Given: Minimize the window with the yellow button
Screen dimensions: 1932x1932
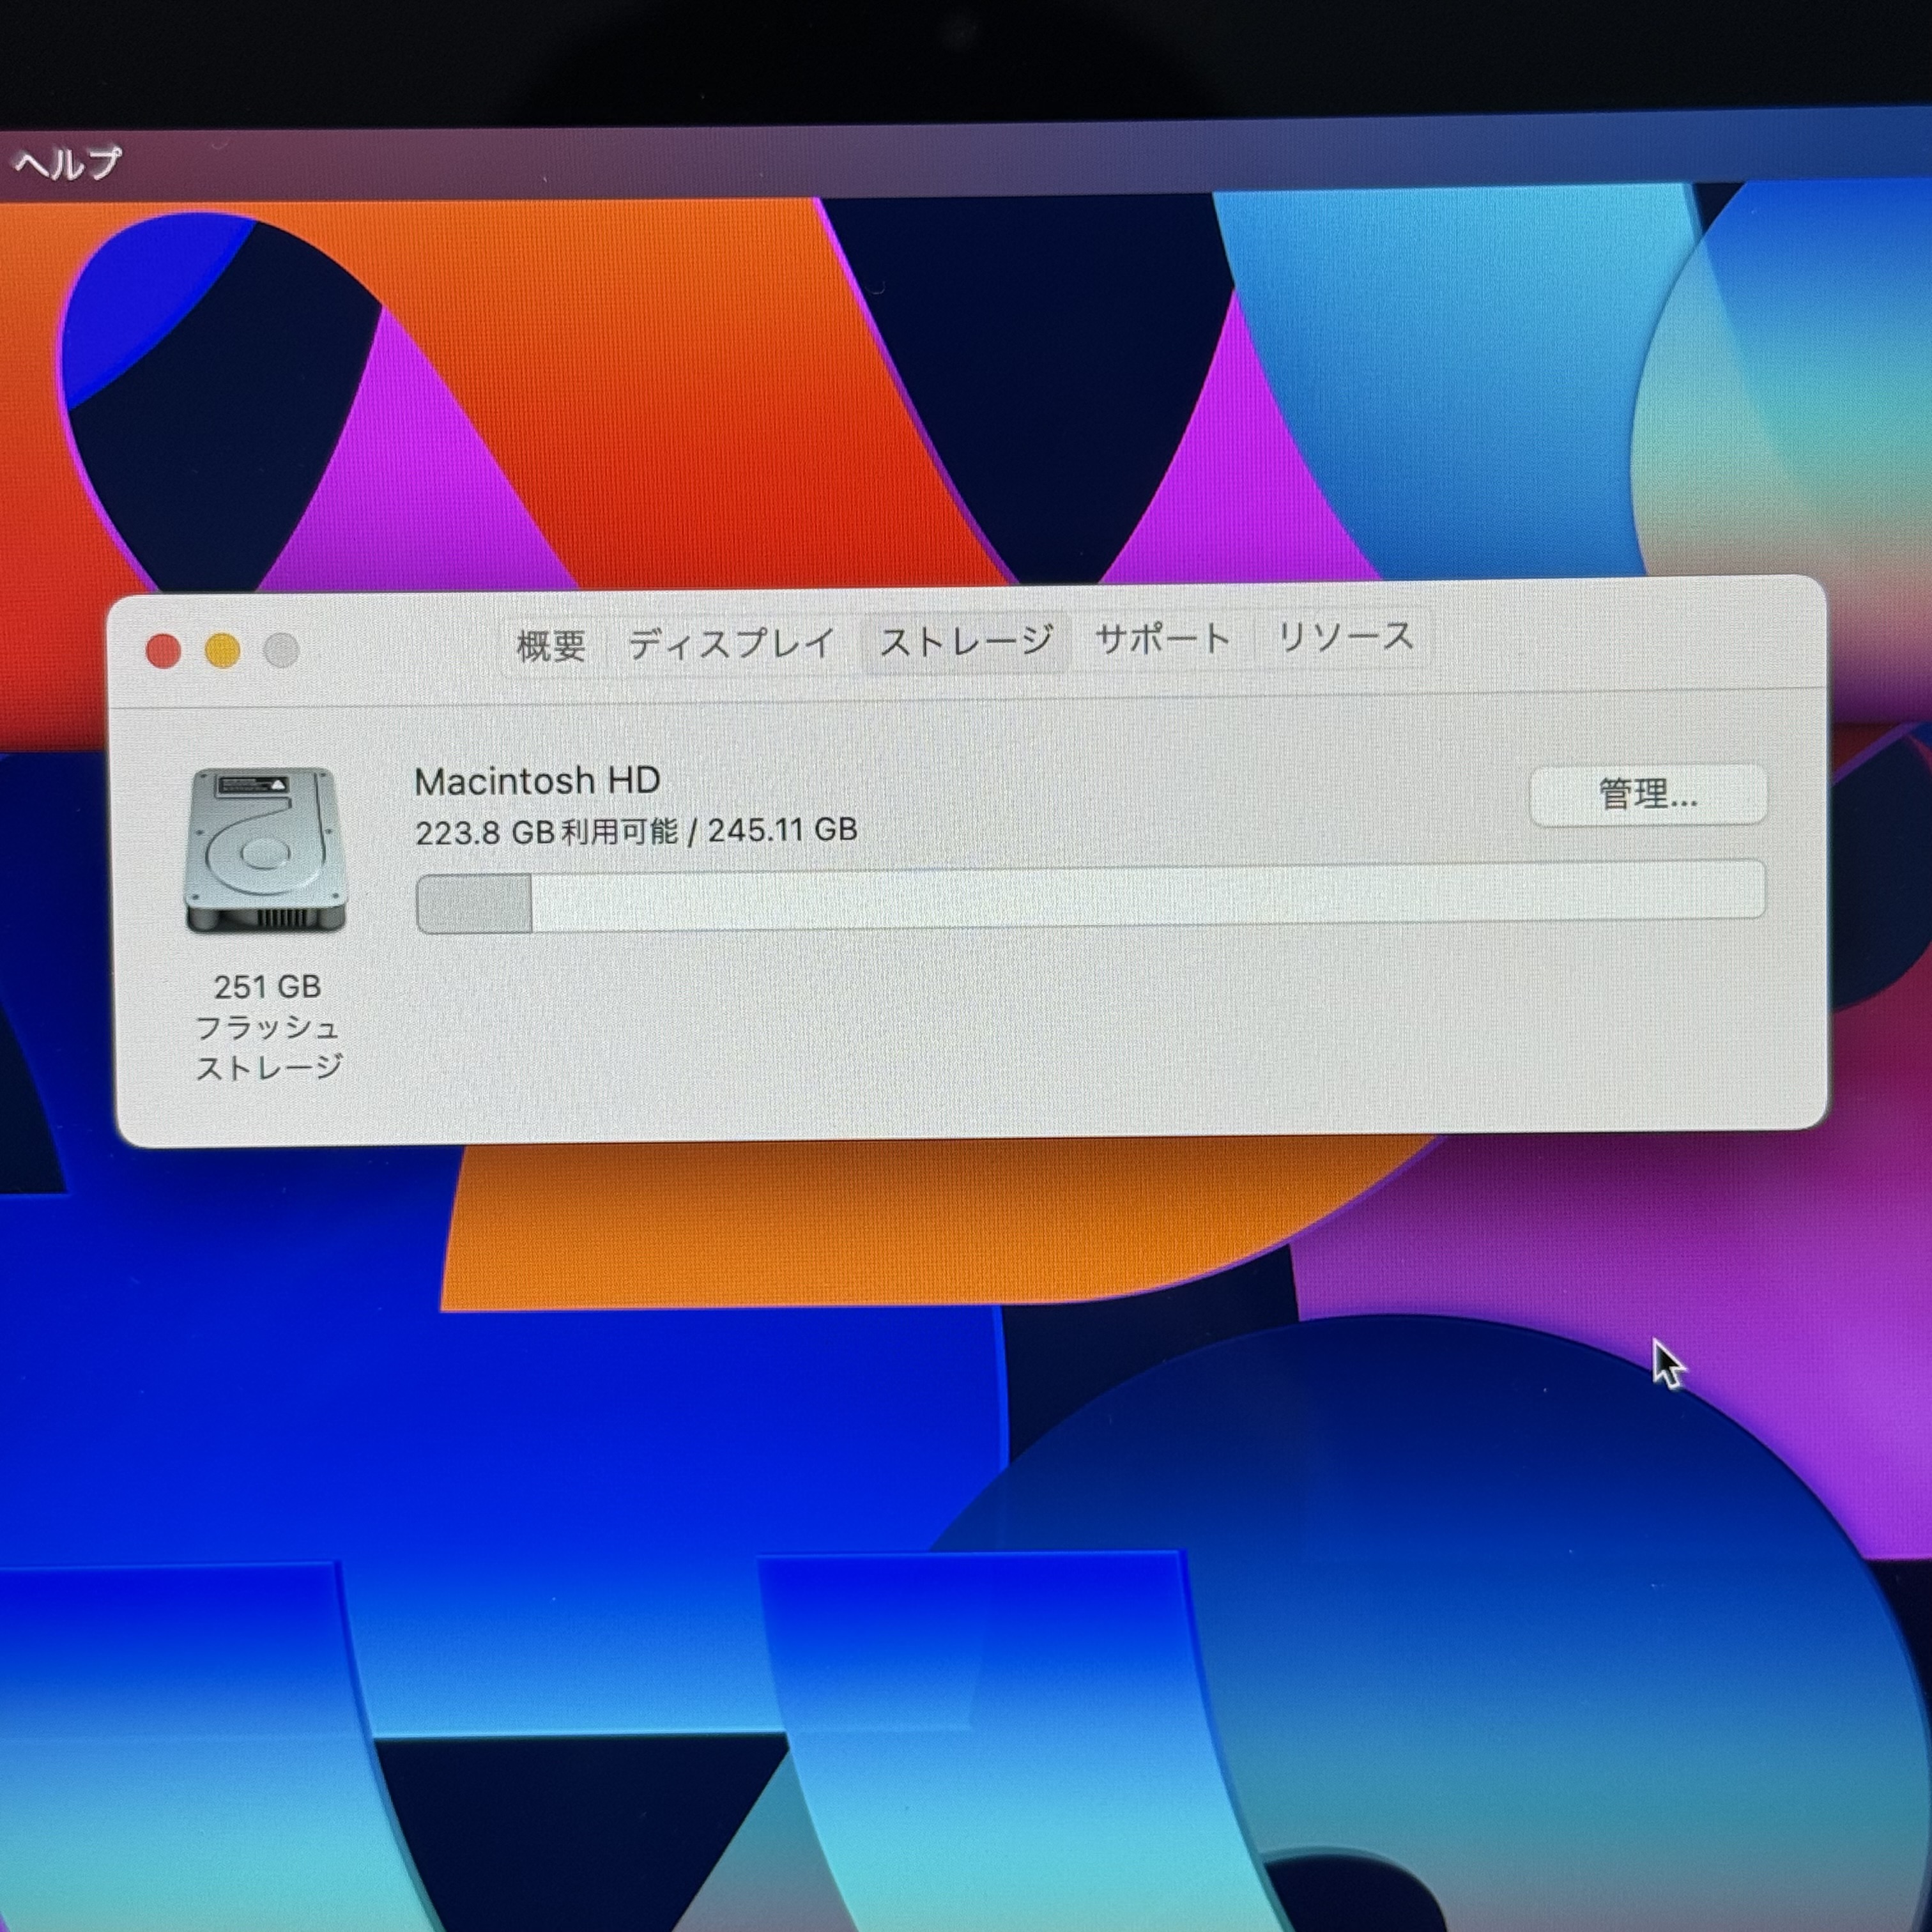Looking at the screenshot, I should (x=222, y=651).
